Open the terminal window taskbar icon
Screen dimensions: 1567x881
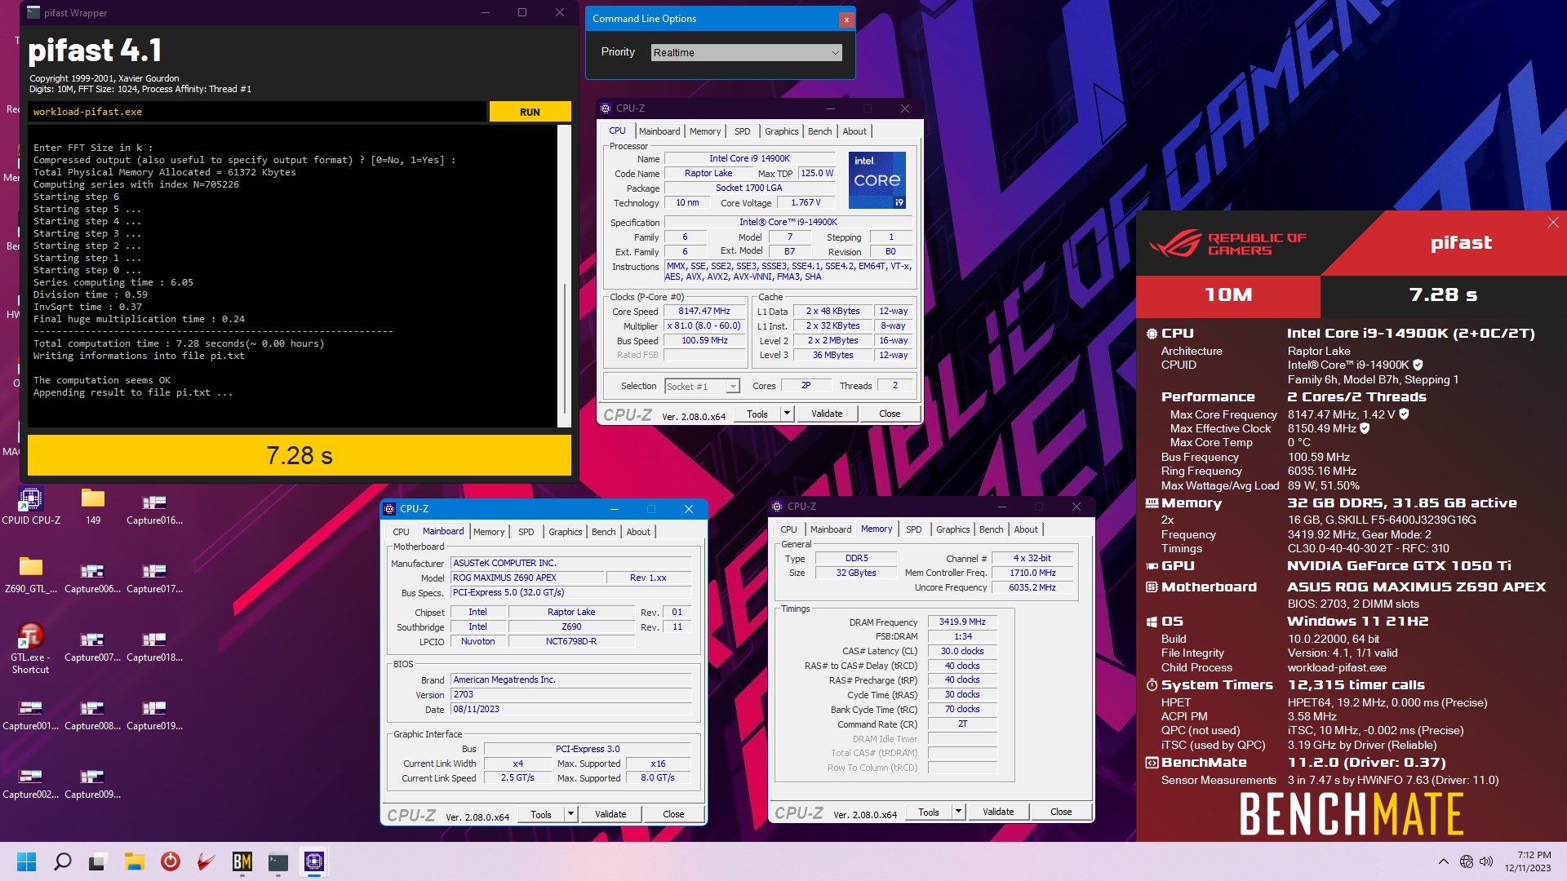[x=278, y=861]
